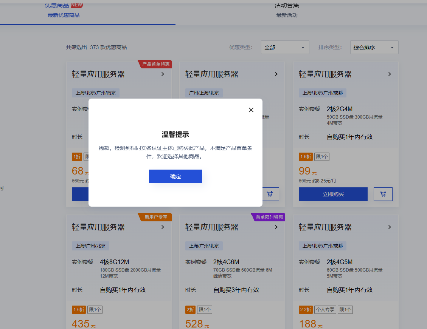Click the 新用户专享 orange badge
This screenshot has width=427, height=329.
point(155,217)
